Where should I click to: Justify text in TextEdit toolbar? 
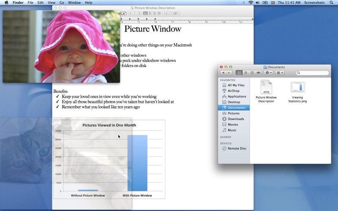[159, 14]
